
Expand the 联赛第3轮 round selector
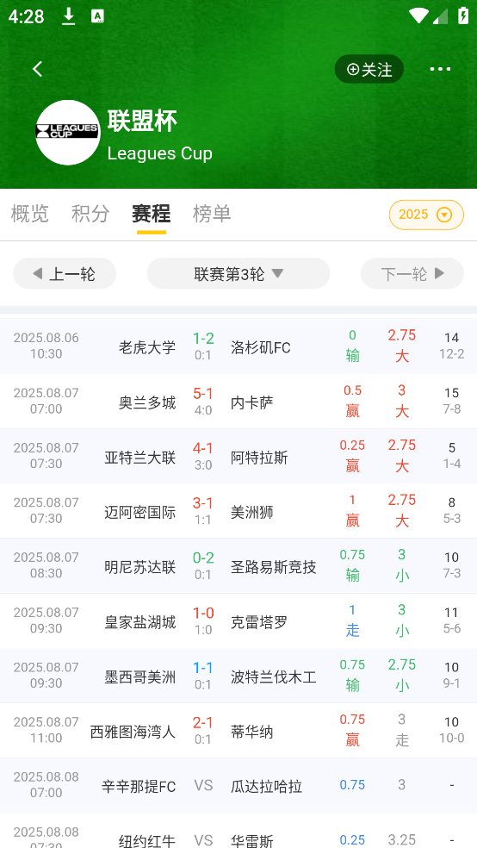238,274
